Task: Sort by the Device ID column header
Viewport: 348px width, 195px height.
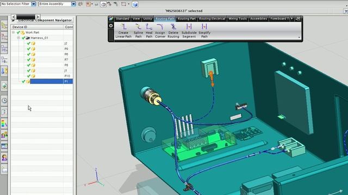Action: tap(37, 27)
